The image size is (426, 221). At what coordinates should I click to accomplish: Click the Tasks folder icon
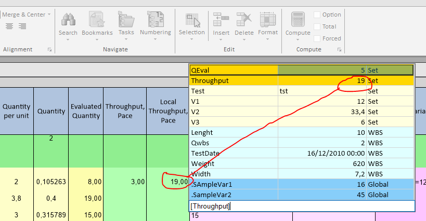pyautogui.click(x=126, y=20)
